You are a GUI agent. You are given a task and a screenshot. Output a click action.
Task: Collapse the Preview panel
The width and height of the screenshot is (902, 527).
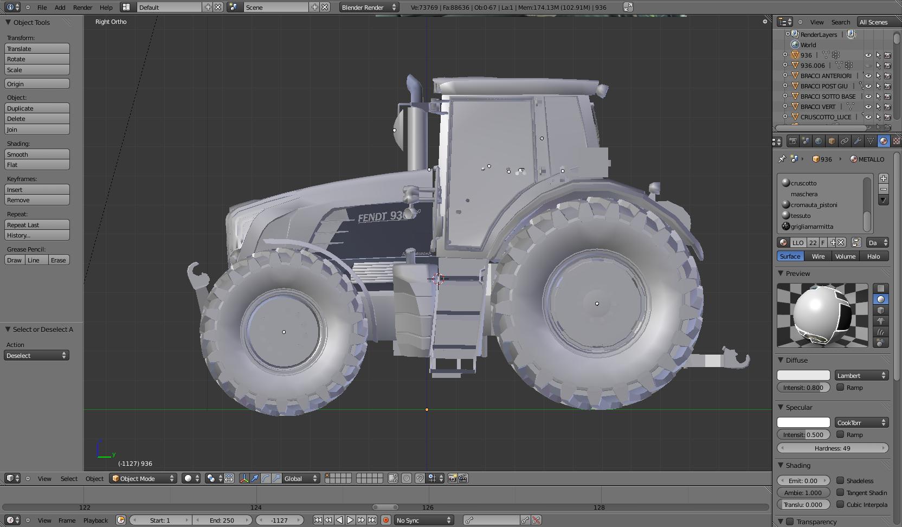point(781,273)
